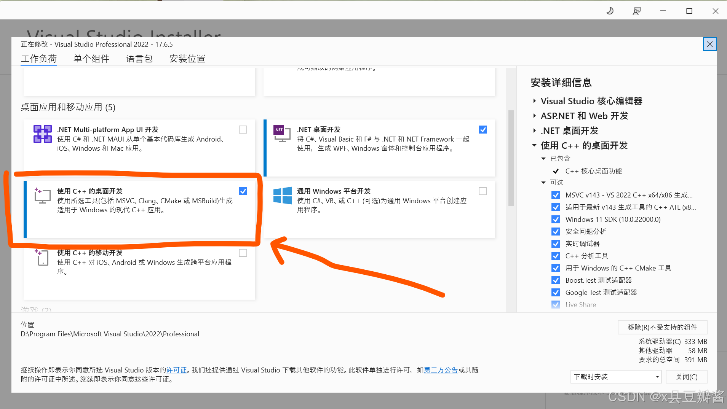Uncheck the 实时调试器 component

556,244
